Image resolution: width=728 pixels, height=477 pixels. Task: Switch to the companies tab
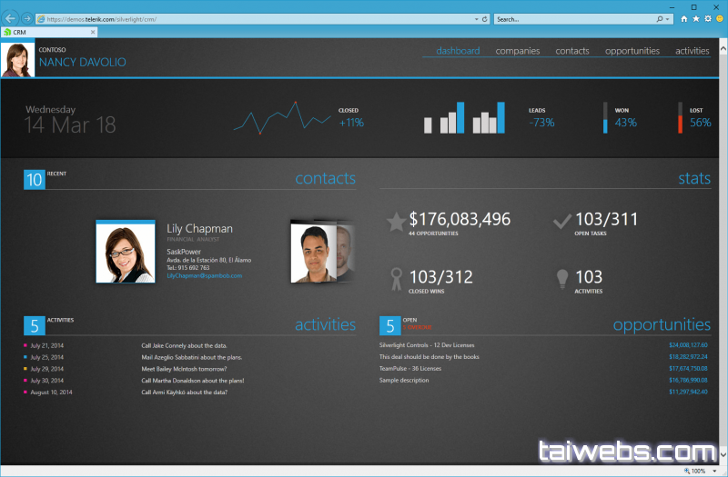pos(517,51)
